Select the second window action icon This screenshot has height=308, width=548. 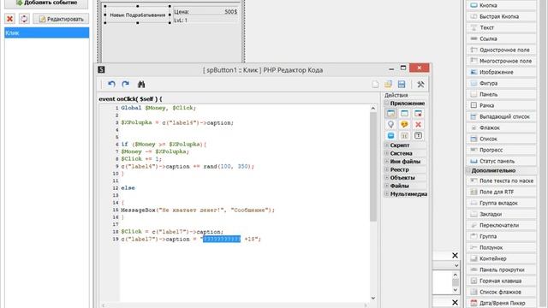coord(404,114)
